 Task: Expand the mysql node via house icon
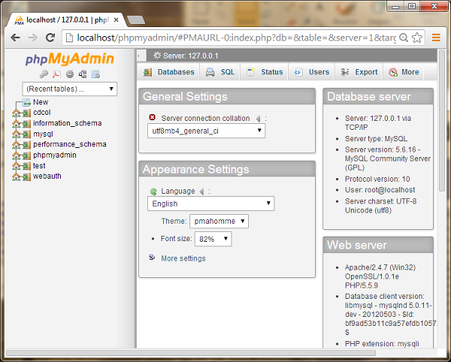click(16, 134)
